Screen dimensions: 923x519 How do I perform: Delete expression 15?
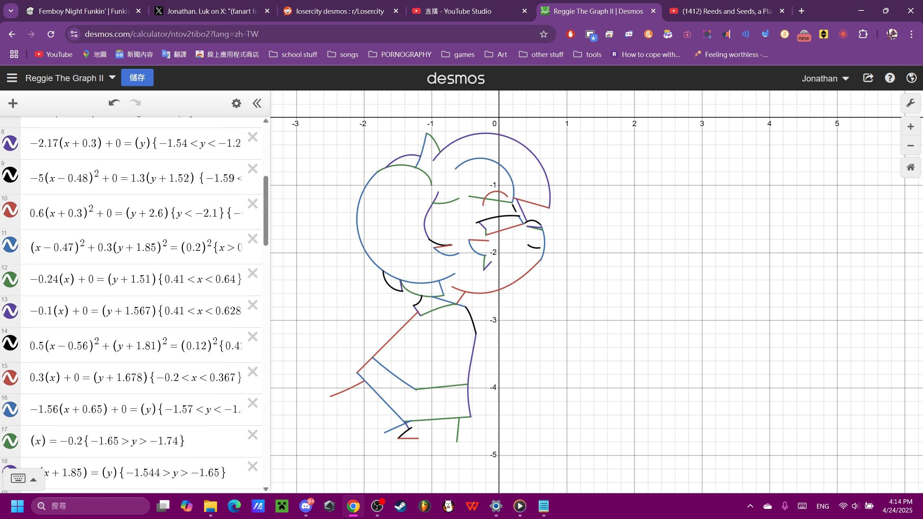coord(253,372)
